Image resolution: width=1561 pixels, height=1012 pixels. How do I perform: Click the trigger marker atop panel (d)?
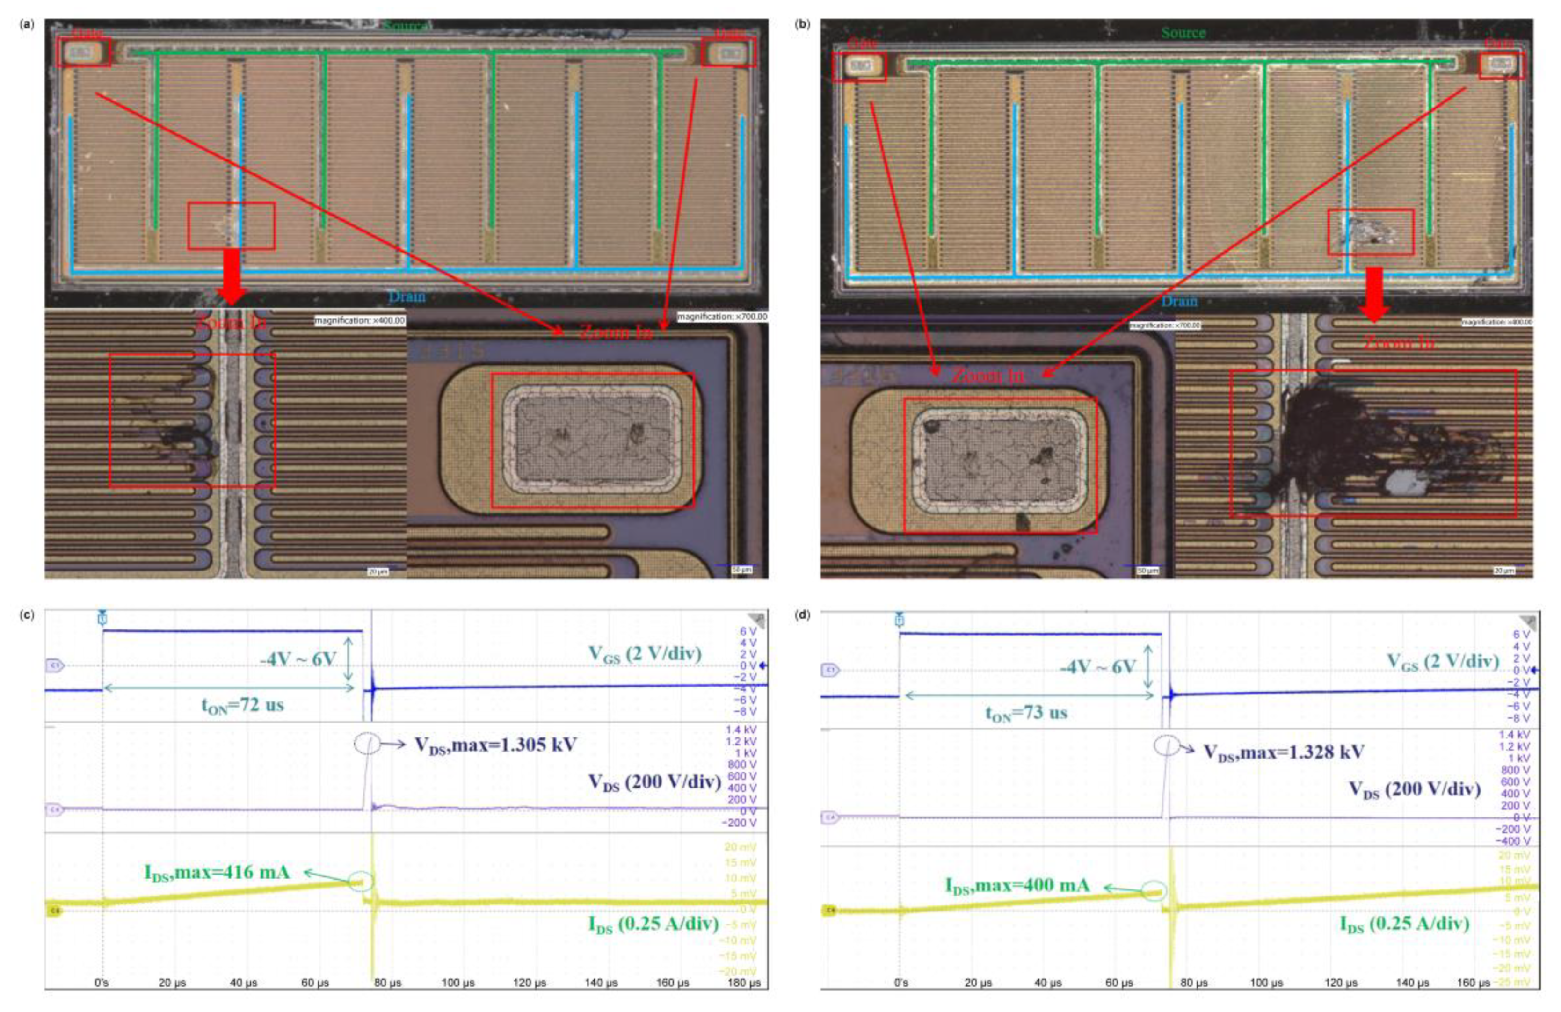(899, 621)
